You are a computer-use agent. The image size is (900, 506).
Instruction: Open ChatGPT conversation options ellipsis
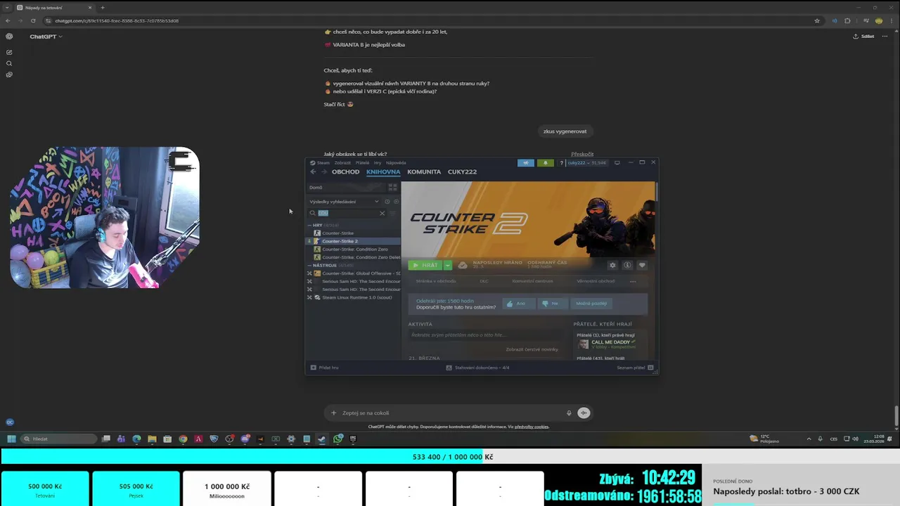(x=885, y=36)
